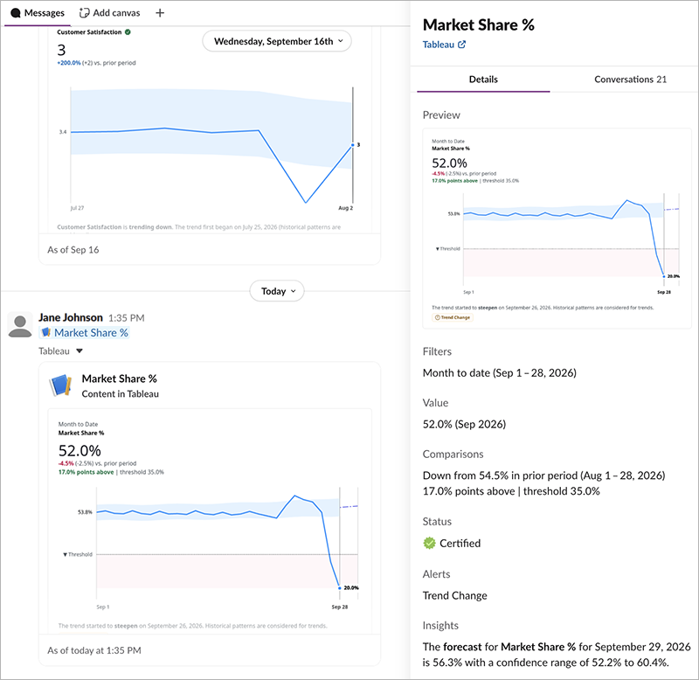Click the Customer Satisfaction certified badge icon
This screenshot has width=699, height=680.
pos(128,32)
